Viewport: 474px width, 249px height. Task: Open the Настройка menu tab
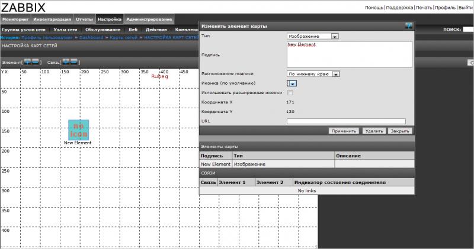[x=110, y=19]
